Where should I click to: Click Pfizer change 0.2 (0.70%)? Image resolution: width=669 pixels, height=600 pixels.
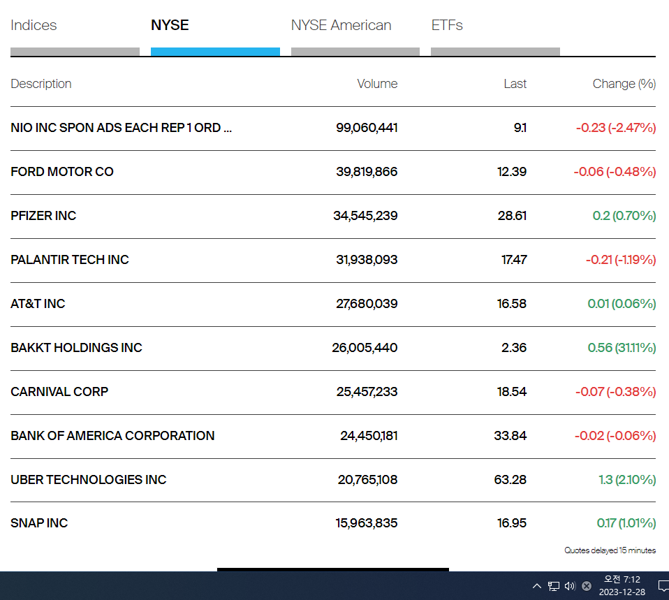[x=624, y=216]
